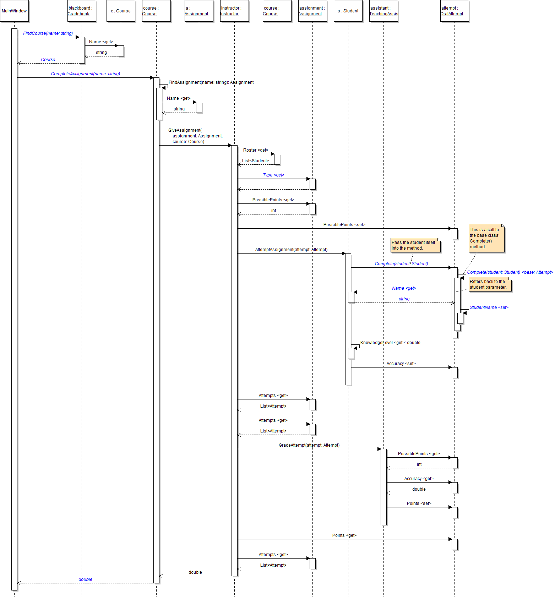555x599 pixels.
Task: Click the AttemptAssignment(attempt: Attempt) message label
Action: coord(291,250)
